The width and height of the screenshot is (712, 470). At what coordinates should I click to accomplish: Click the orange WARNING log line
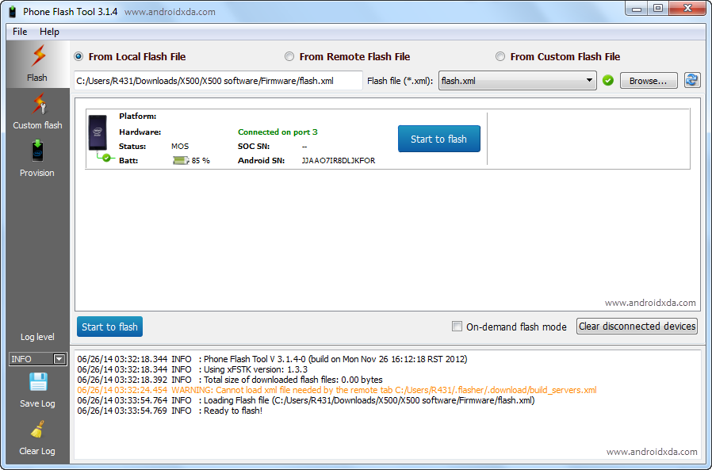(336, 390)
